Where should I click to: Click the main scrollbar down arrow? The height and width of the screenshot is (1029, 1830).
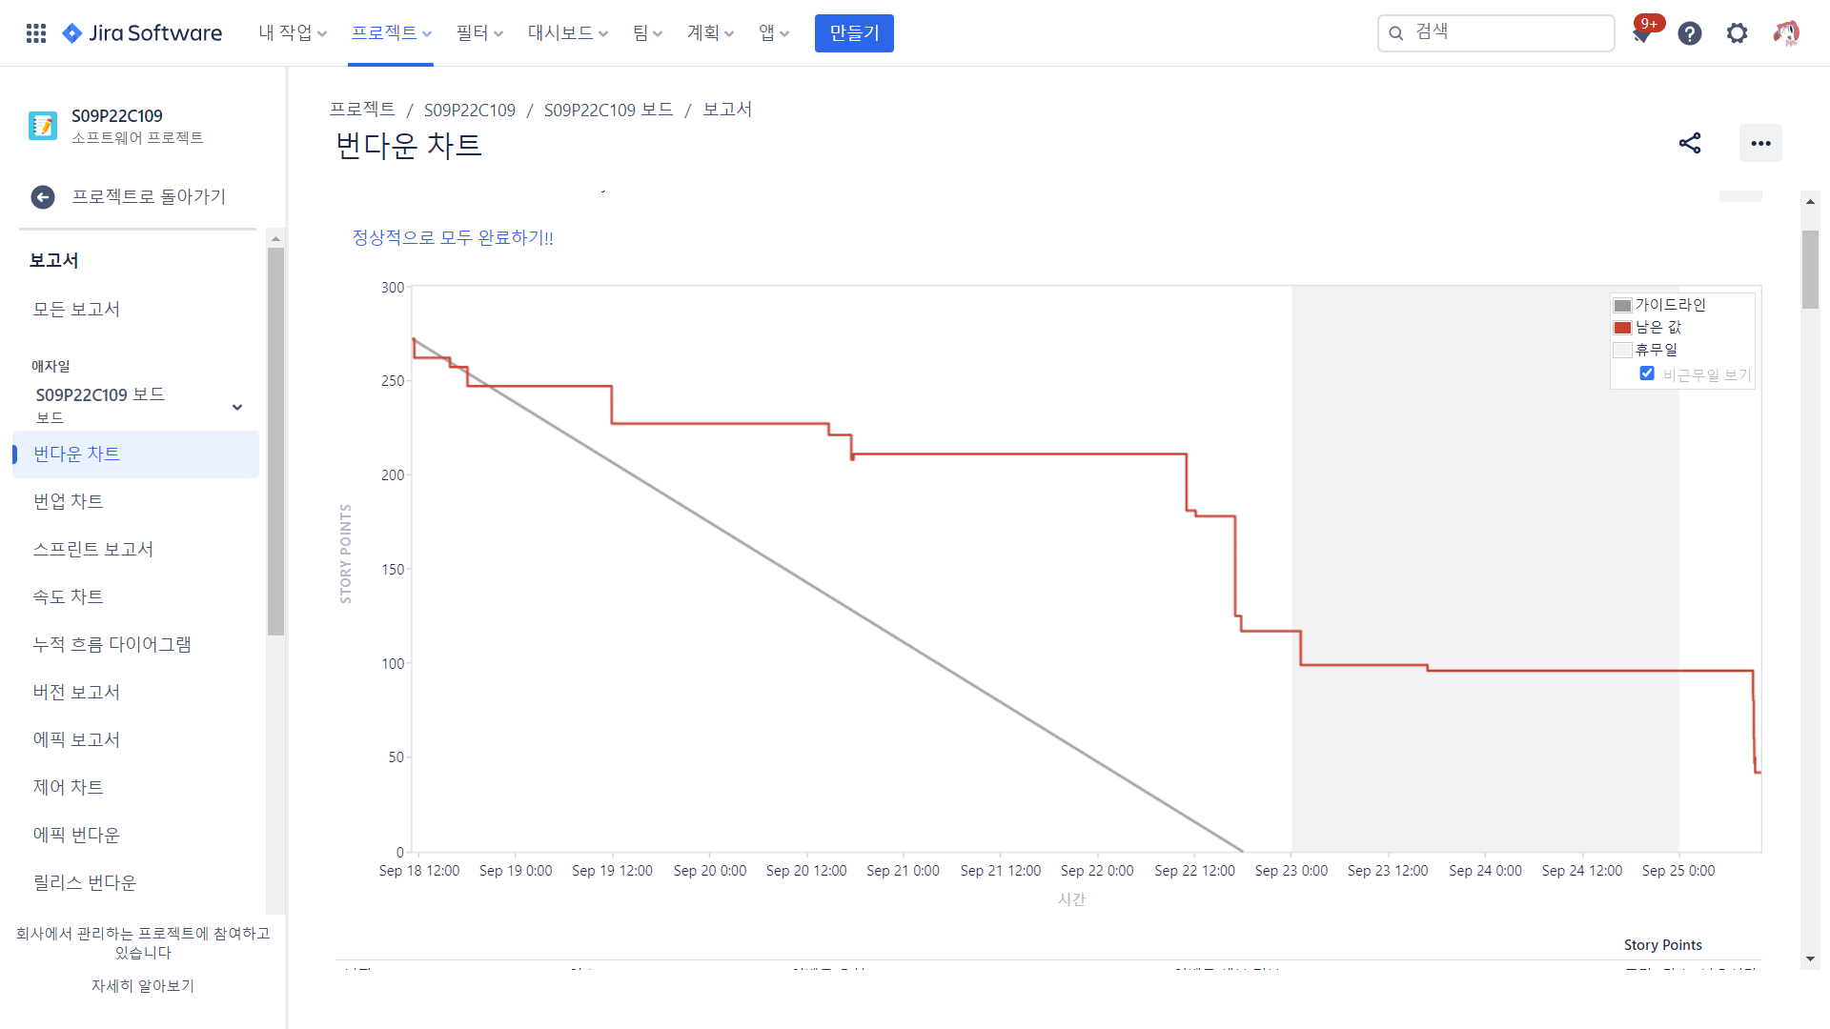pos(1810,959)
